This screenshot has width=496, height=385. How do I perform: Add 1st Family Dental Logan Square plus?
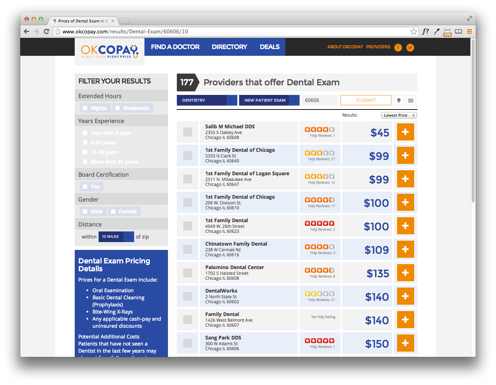pyautogui.click(x=405, y=179)
